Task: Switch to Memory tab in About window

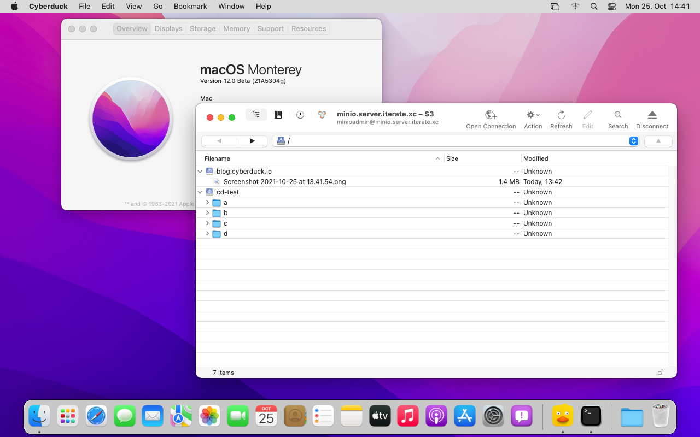Action: (237, 29)
